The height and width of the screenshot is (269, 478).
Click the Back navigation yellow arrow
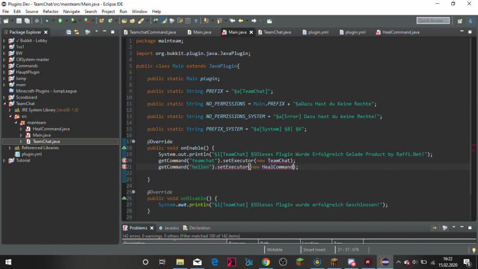(241, 21)
